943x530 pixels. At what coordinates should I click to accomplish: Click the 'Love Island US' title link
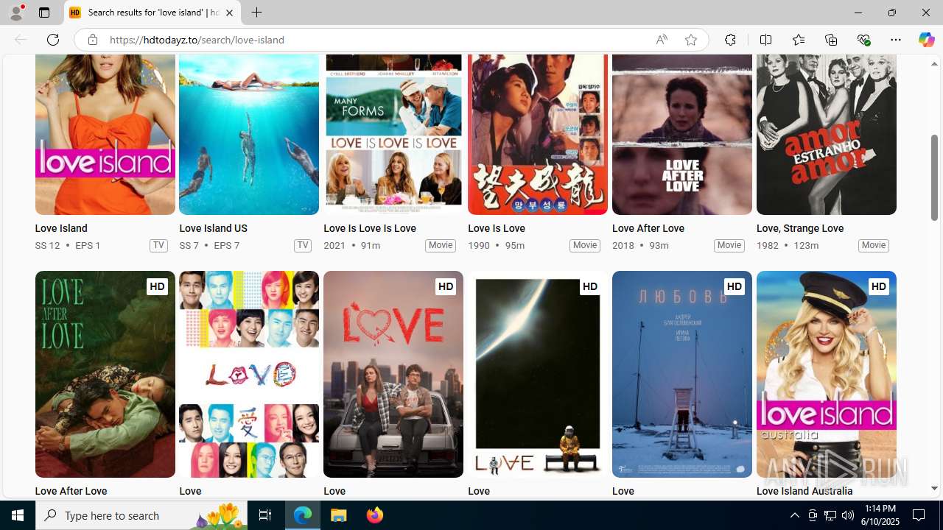point(213,228)
